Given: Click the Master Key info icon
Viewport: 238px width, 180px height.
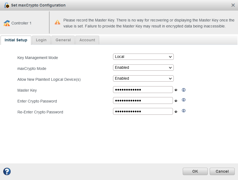Looking at the screenshot, I should click(x=184, y=90).
